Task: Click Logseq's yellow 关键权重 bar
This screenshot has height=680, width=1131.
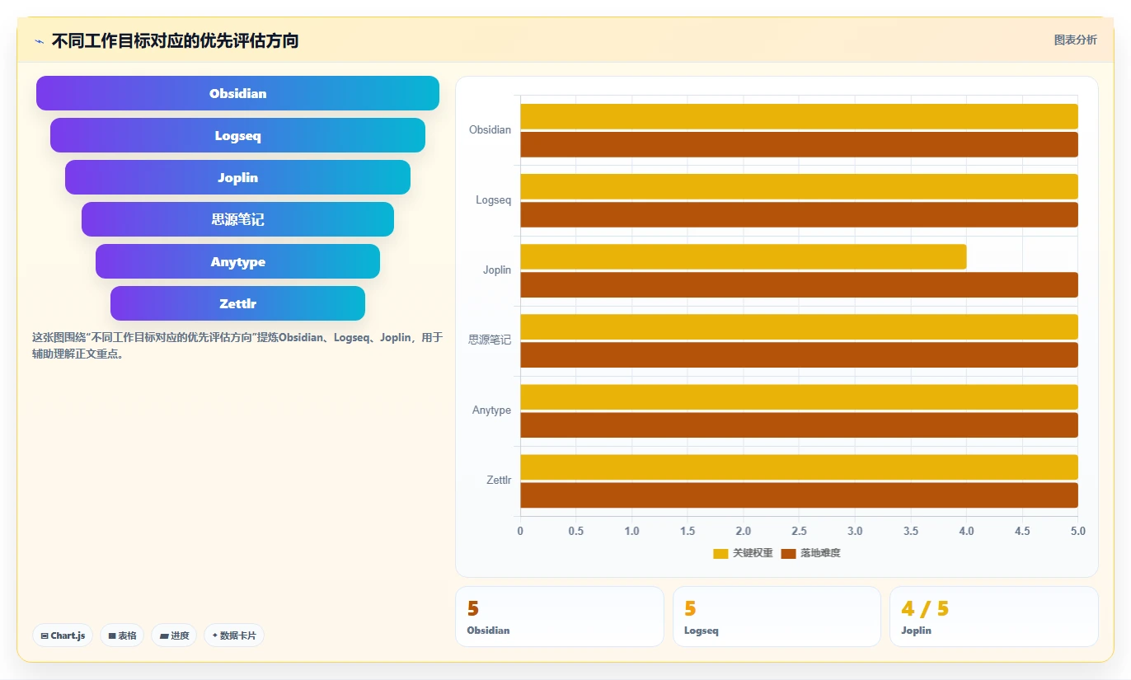Action: [799, 186]
